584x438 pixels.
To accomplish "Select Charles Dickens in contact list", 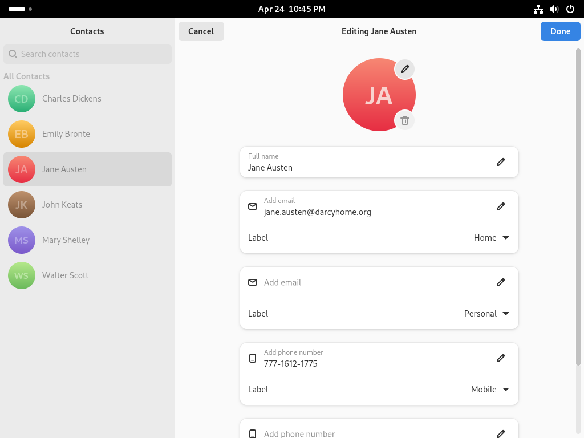I will click(x=87, y=99).
